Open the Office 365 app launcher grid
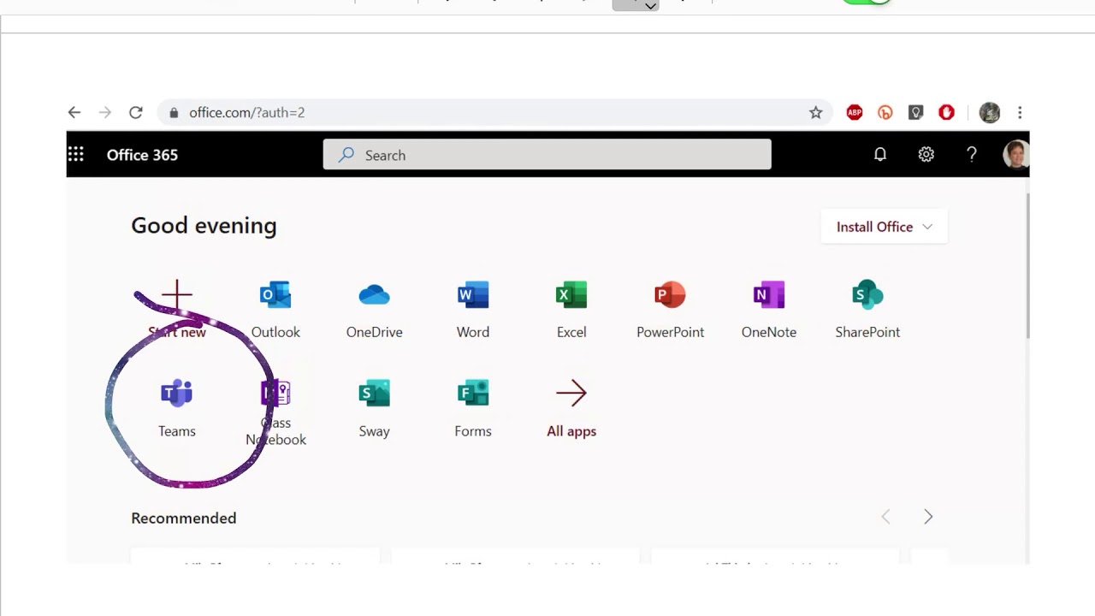Image resolution: width=1095 pixels, height=616 pixels. point(76,154)
